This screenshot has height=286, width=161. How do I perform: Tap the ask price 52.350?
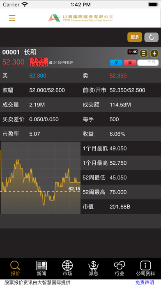coord(118,76)
